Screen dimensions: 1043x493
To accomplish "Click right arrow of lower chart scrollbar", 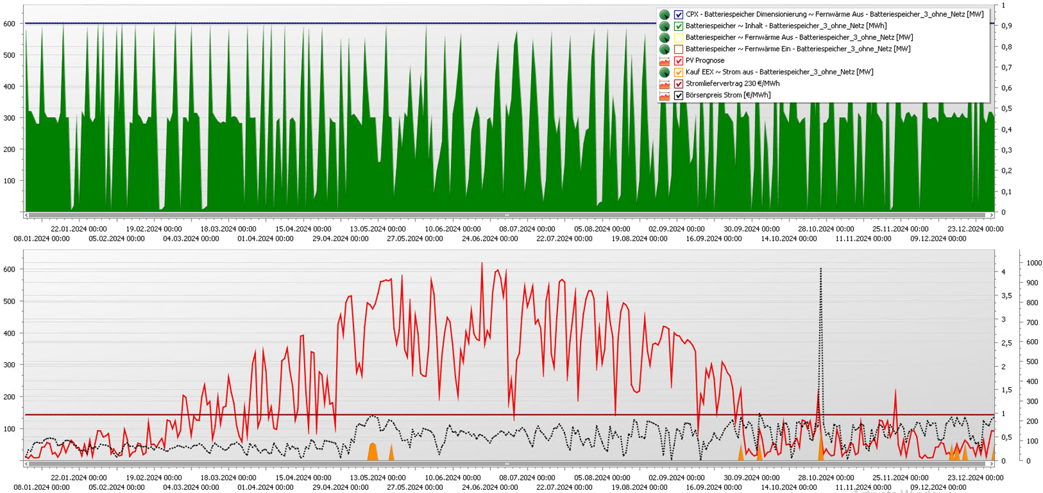I will [991, 464].
